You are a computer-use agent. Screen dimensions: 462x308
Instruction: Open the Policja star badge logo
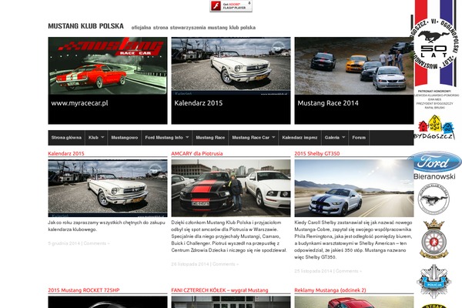[x=434, y=281]
